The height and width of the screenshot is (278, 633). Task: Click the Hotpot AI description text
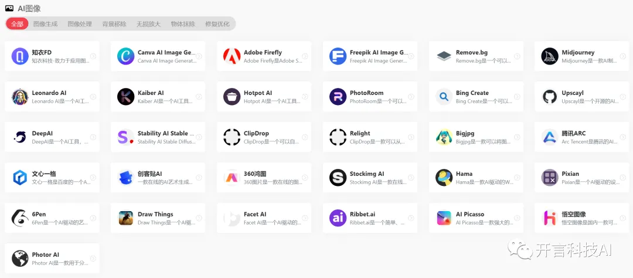pyautogui.click(x=272, y=101)
